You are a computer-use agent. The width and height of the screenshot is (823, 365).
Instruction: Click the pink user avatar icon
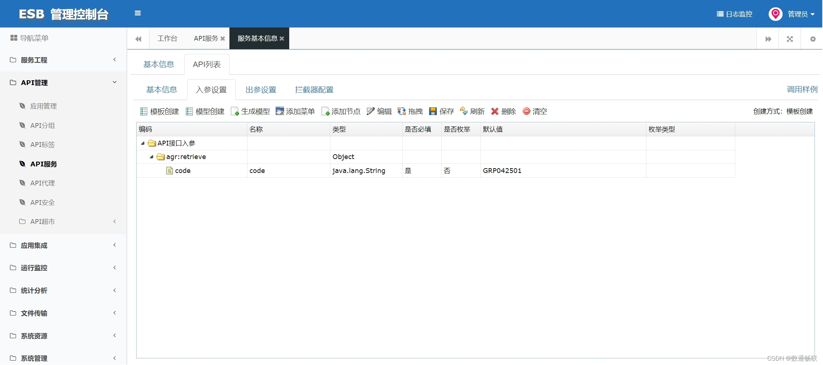[775, 14]
